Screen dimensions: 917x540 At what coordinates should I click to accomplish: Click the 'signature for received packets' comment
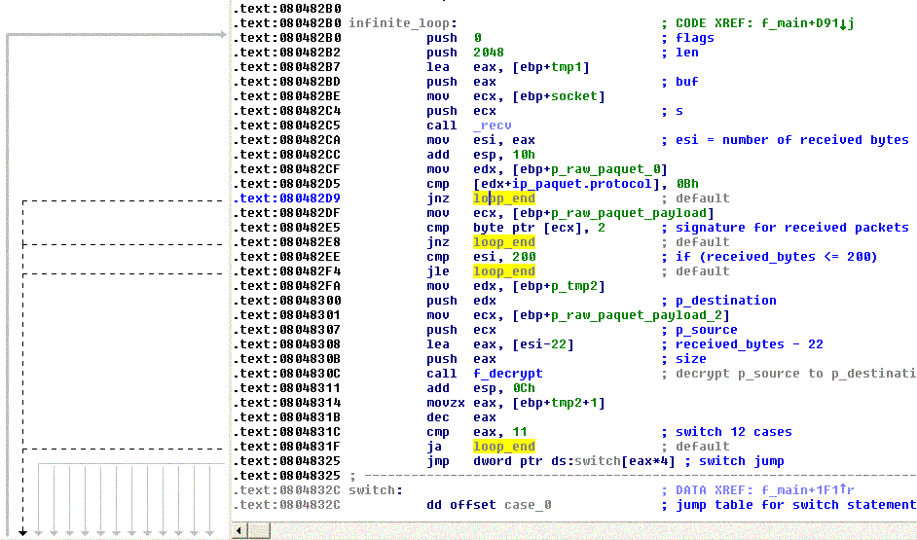[792, 228]
